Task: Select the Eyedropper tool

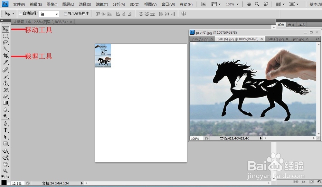Action: pos(5,62)
